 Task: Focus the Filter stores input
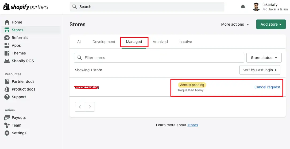(159, 58)
